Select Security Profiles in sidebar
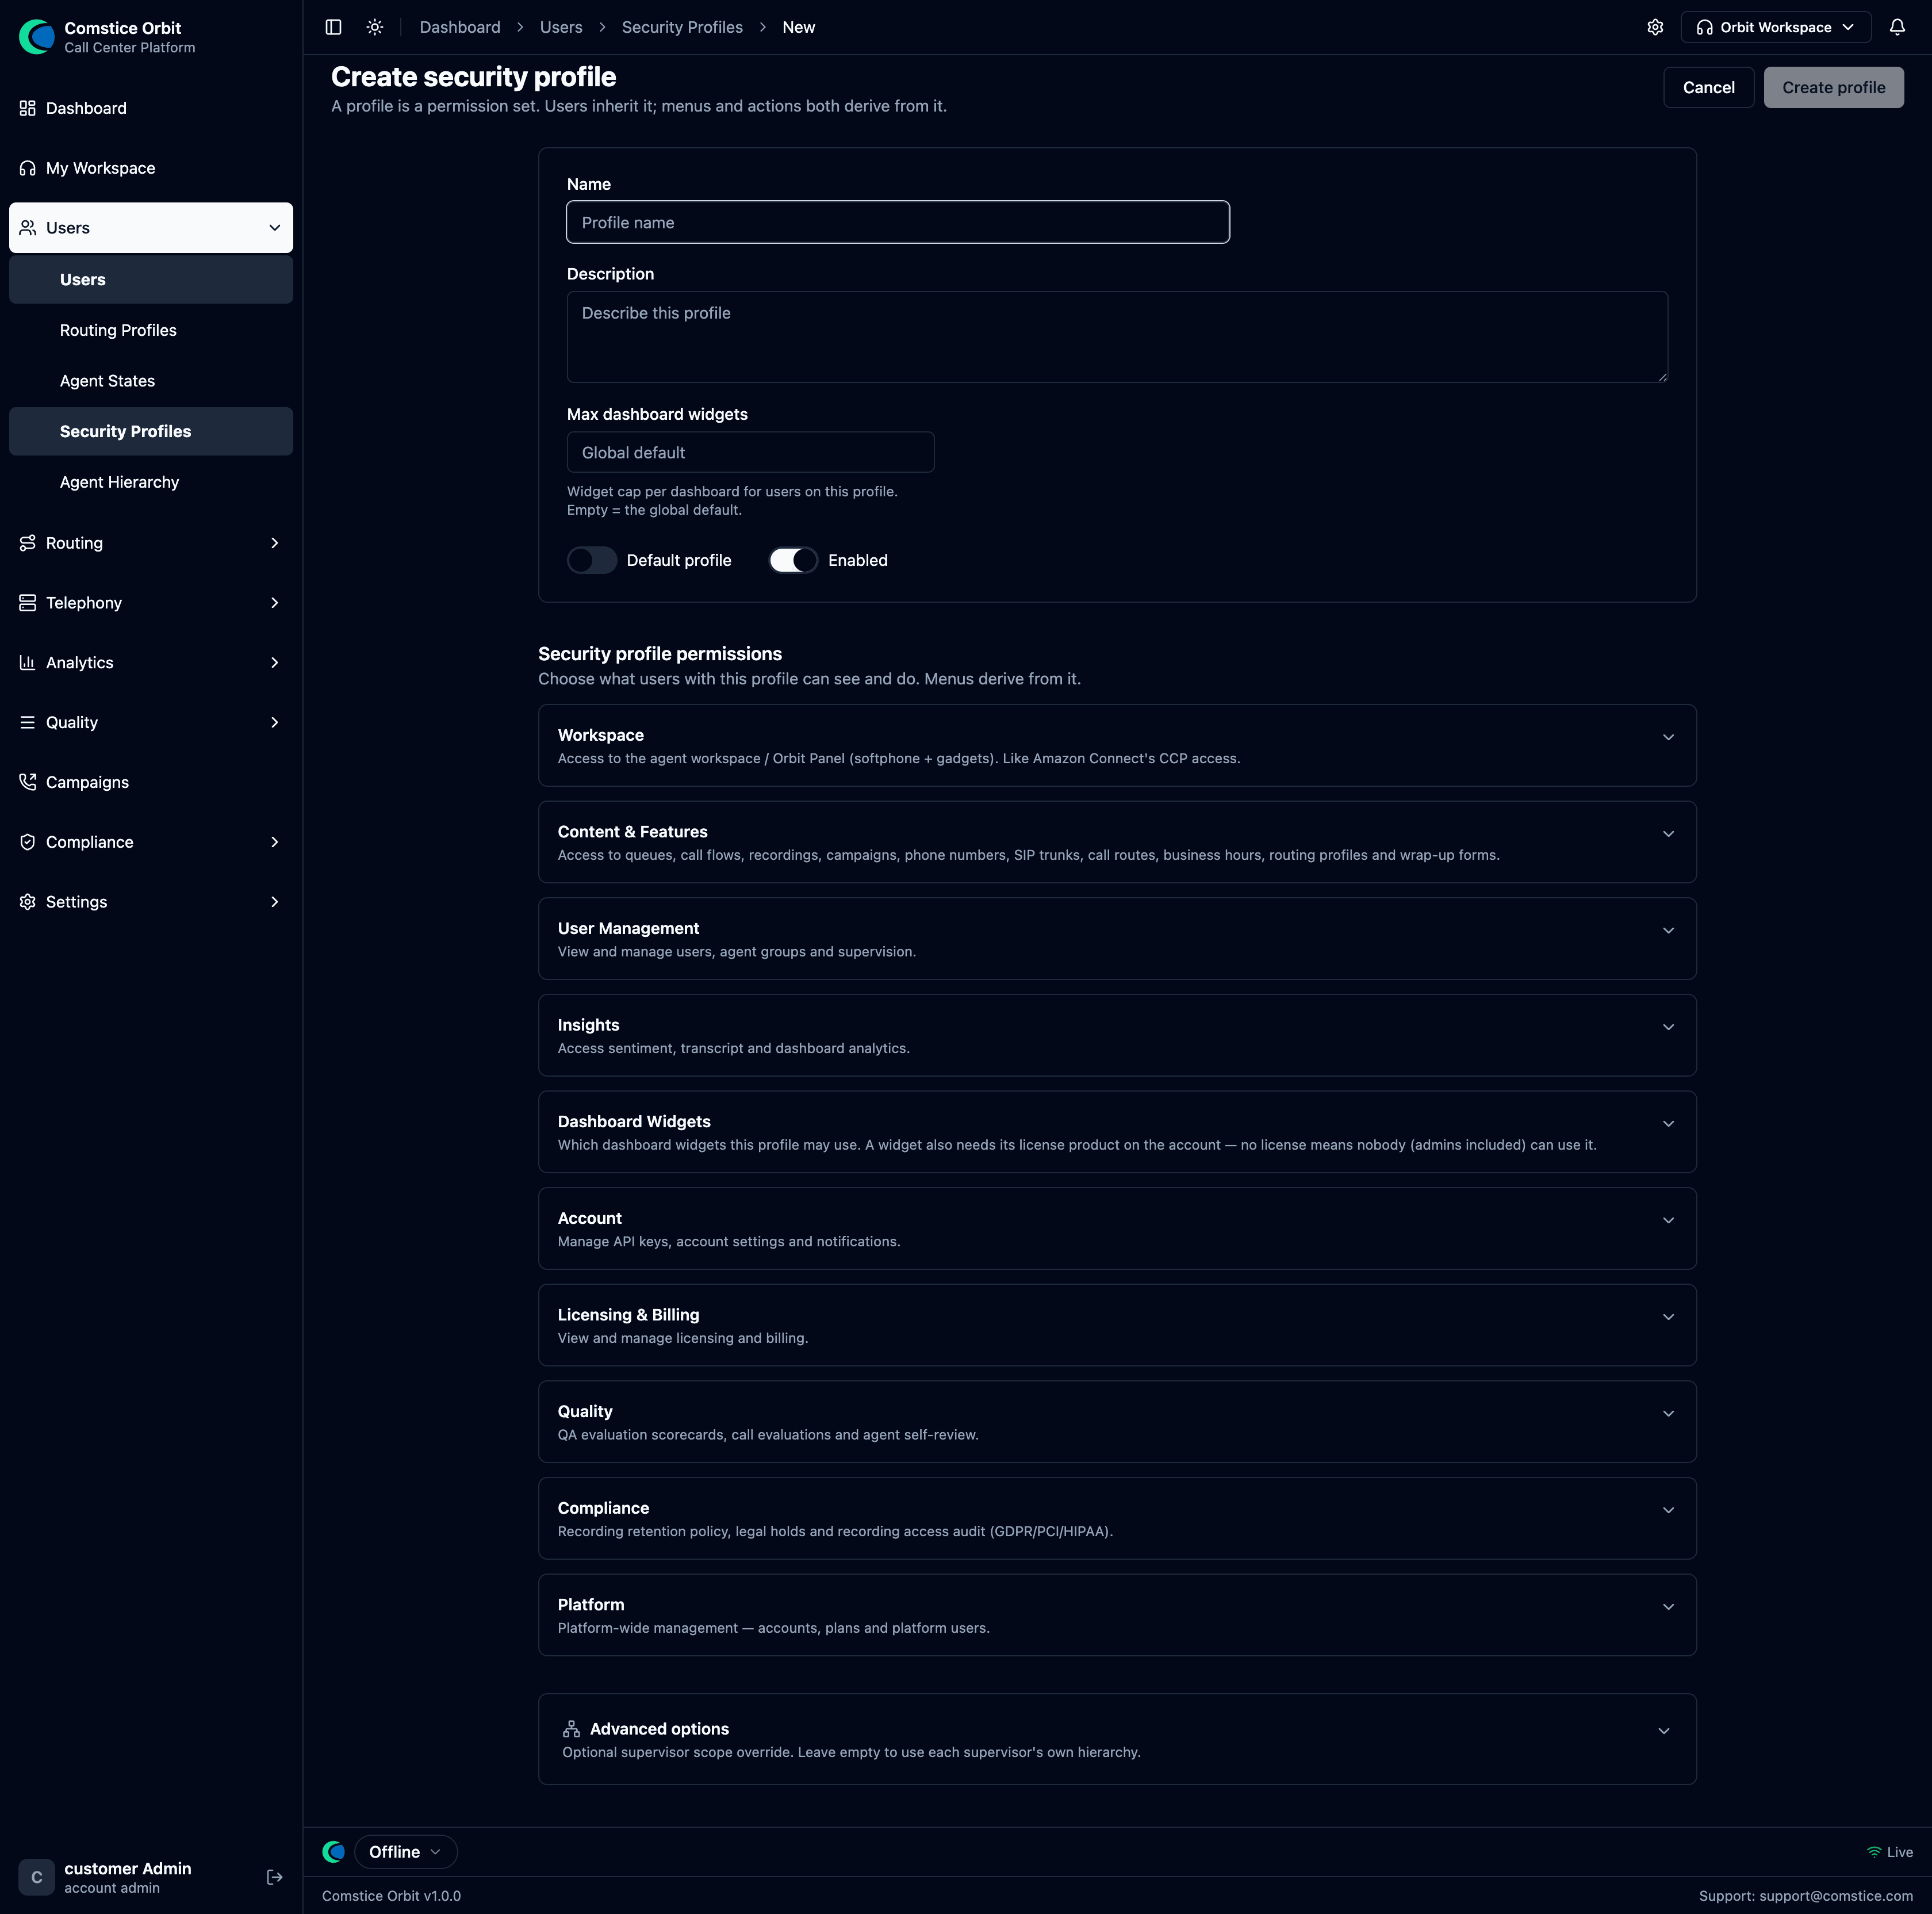The image size is (1932, 1914). click(151, 431)
